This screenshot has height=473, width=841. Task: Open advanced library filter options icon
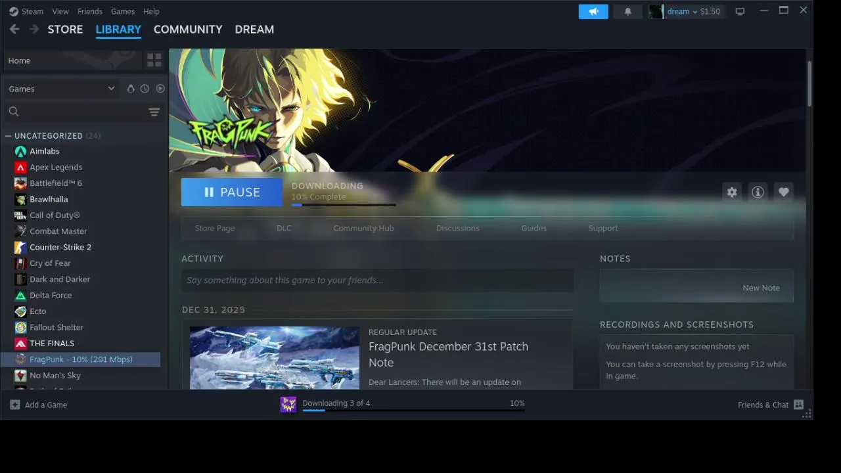click(x=154, y=112)
